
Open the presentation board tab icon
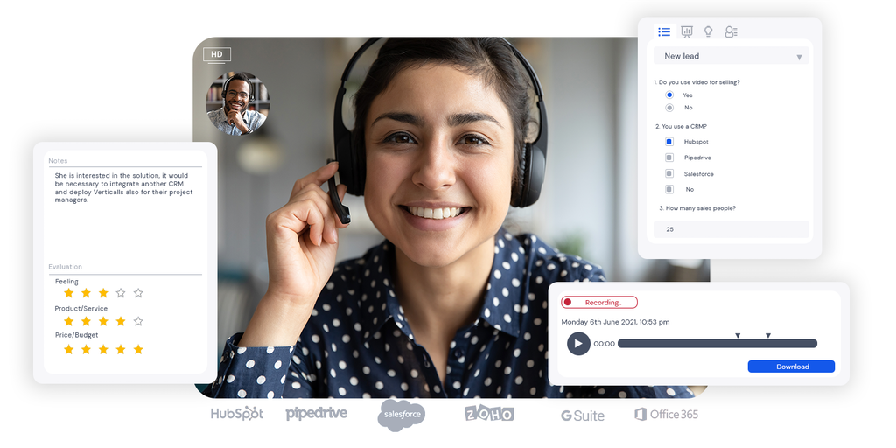click(687, 32)
